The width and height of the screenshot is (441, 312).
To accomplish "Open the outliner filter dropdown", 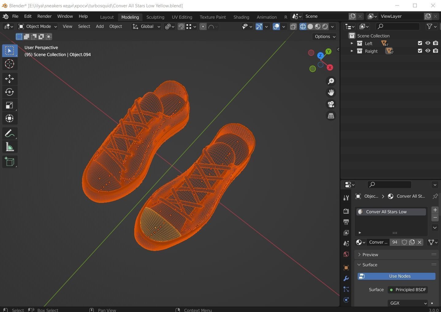I will click(431, 27).
